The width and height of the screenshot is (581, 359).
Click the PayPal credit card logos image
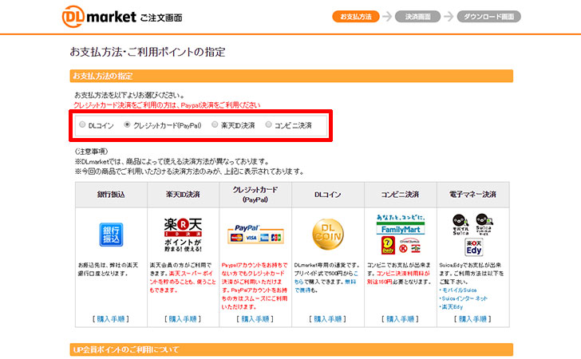coord(255,234)
